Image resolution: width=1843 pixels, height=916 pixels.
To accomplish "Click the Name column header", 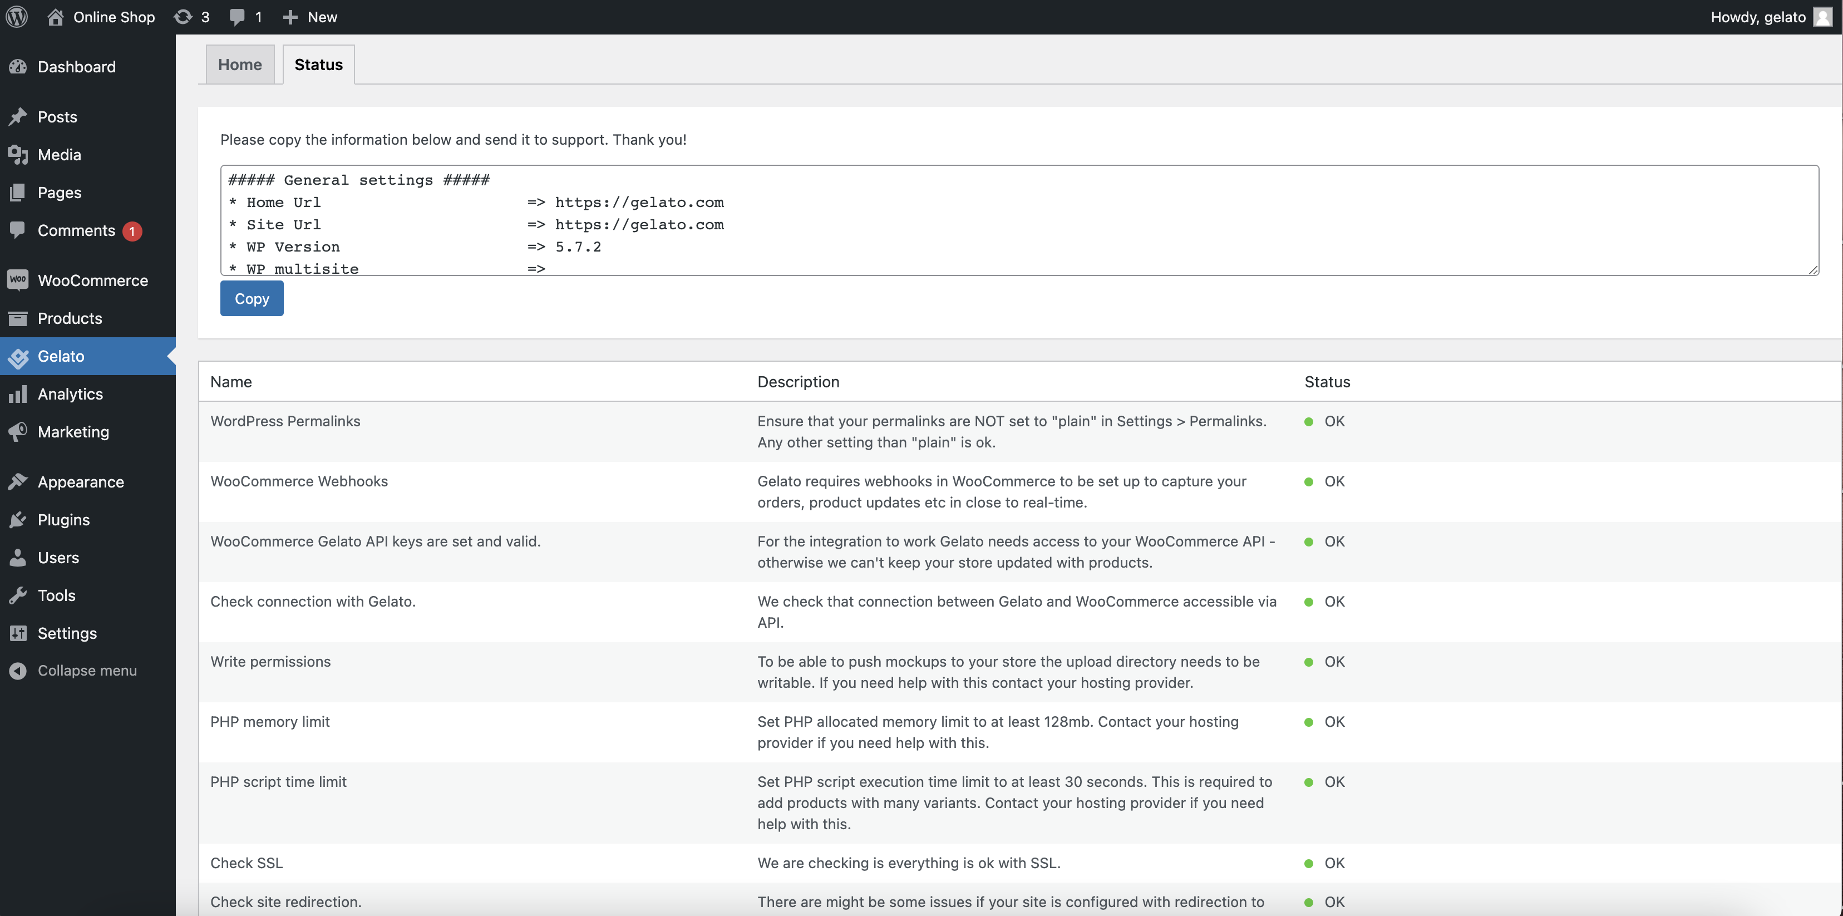I will [231, 382].
